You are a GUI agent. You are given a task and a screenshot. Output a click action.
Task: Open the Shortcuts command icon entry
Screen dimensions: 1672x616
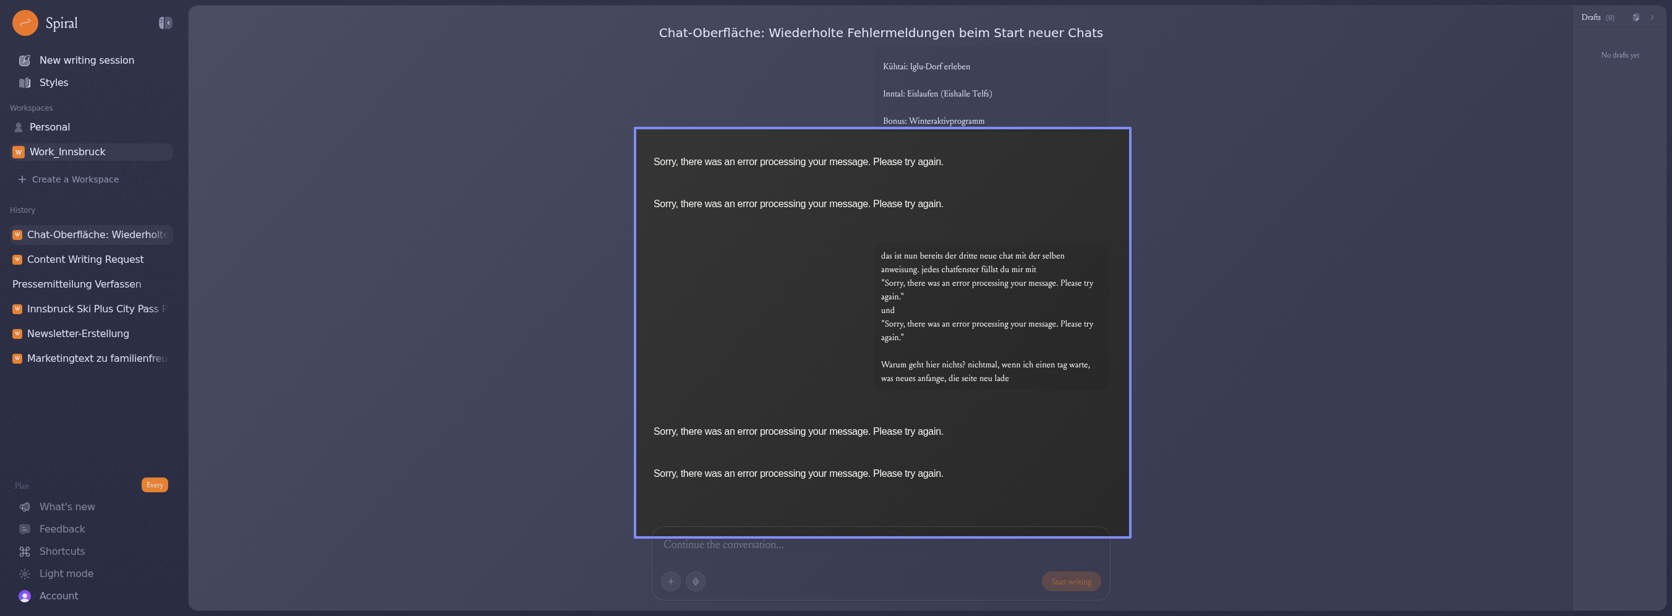pyautogui.click(x=62, y=551)
